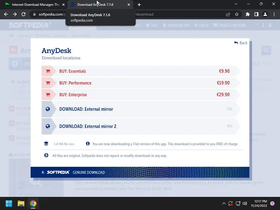280x210 pixels.
Task: Open a new browser tab
Action: click(139, 5)
